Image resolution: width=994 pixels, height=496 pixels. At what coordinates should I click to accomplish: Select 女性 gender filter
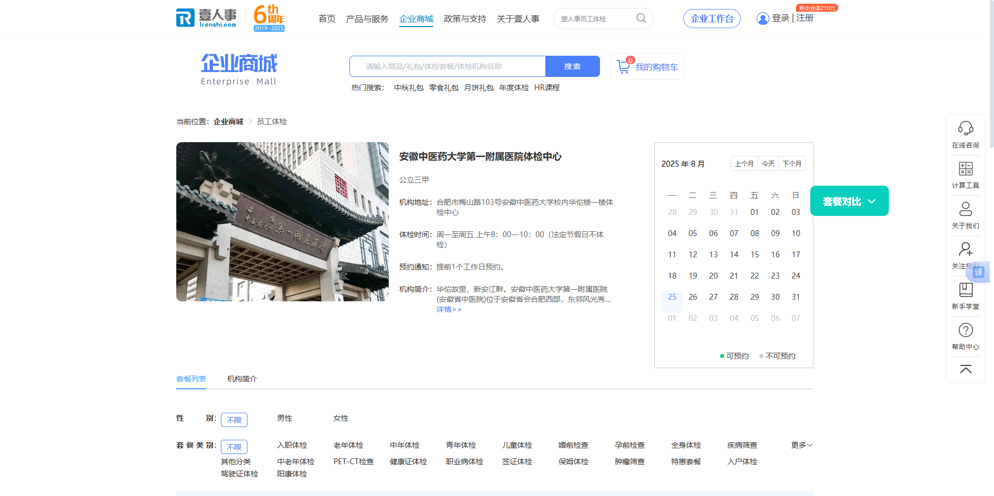pos(341,418)
